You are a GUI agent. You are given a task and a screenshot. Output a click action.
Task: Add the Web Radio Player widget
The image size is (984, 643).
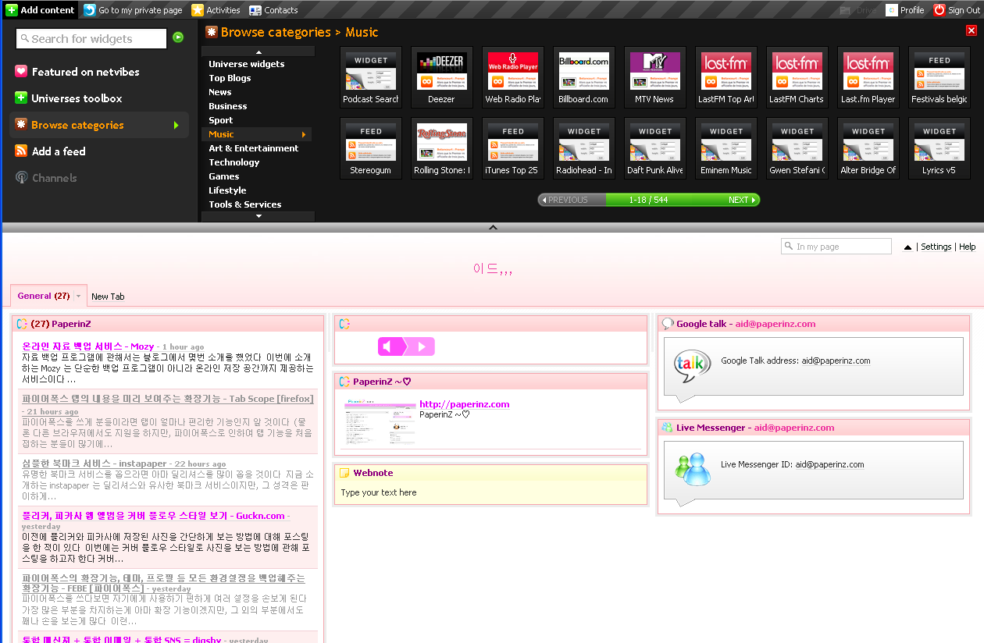512,77
